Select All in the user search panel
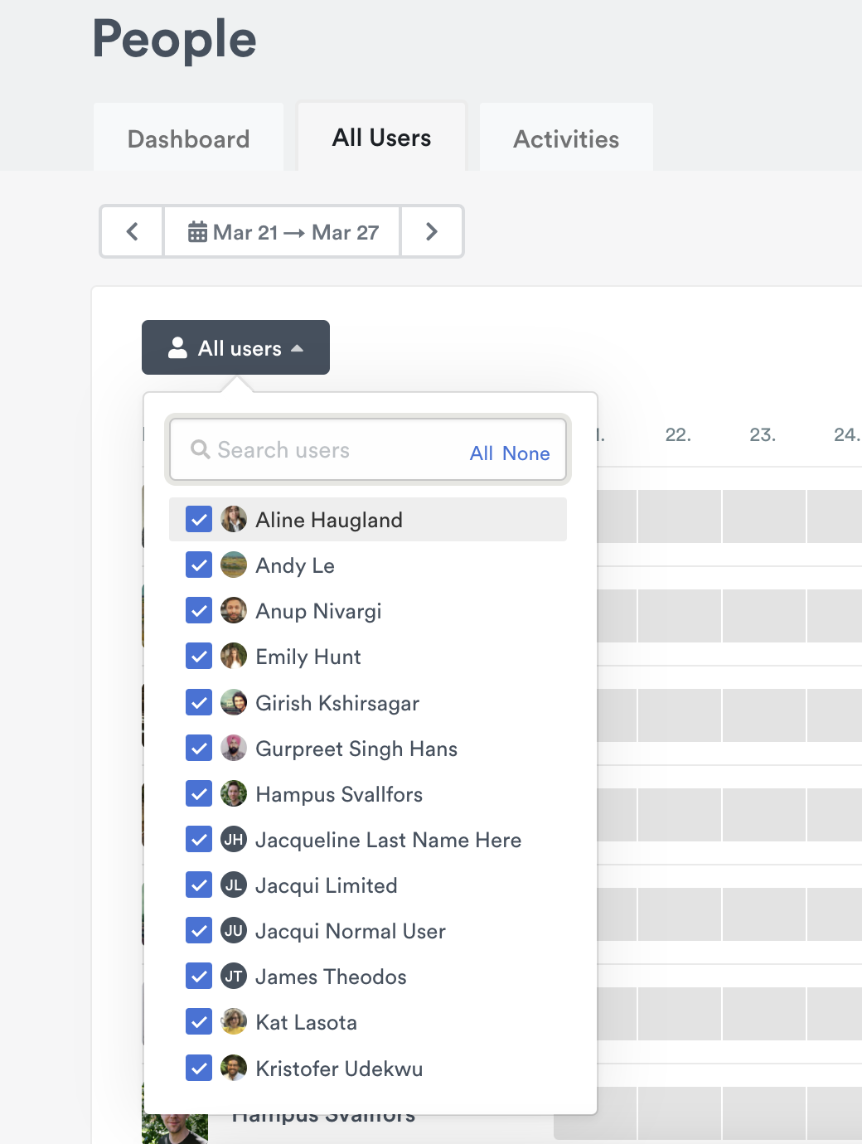The image size is (862, 1144). click(x=481, y=453)
